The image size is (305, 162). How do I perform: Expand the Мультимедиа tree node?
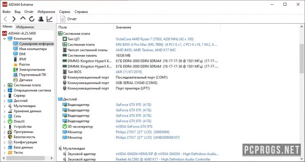coord(5,106)
